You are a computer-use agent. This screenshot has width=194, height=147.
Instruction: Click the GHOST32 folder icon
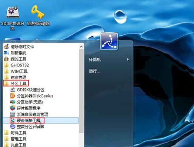pyautogui.click(x=6, y=65)
